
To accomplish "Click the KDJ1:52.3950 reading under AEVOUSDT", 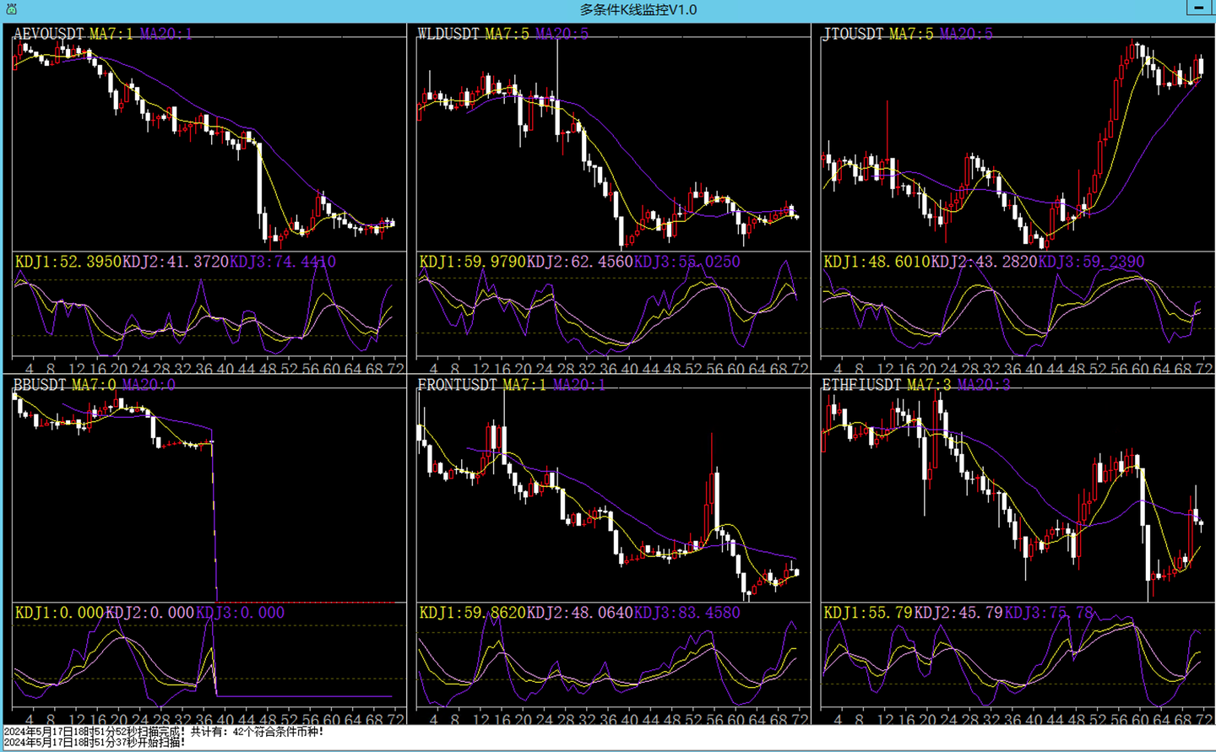I will pyautogui.click(x=68, y=262).
